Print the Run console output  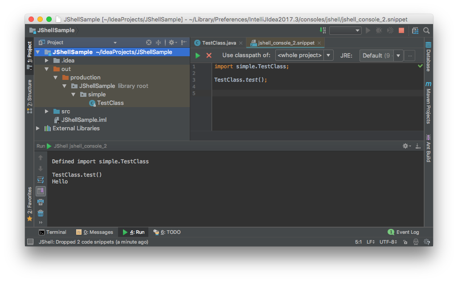41,202
